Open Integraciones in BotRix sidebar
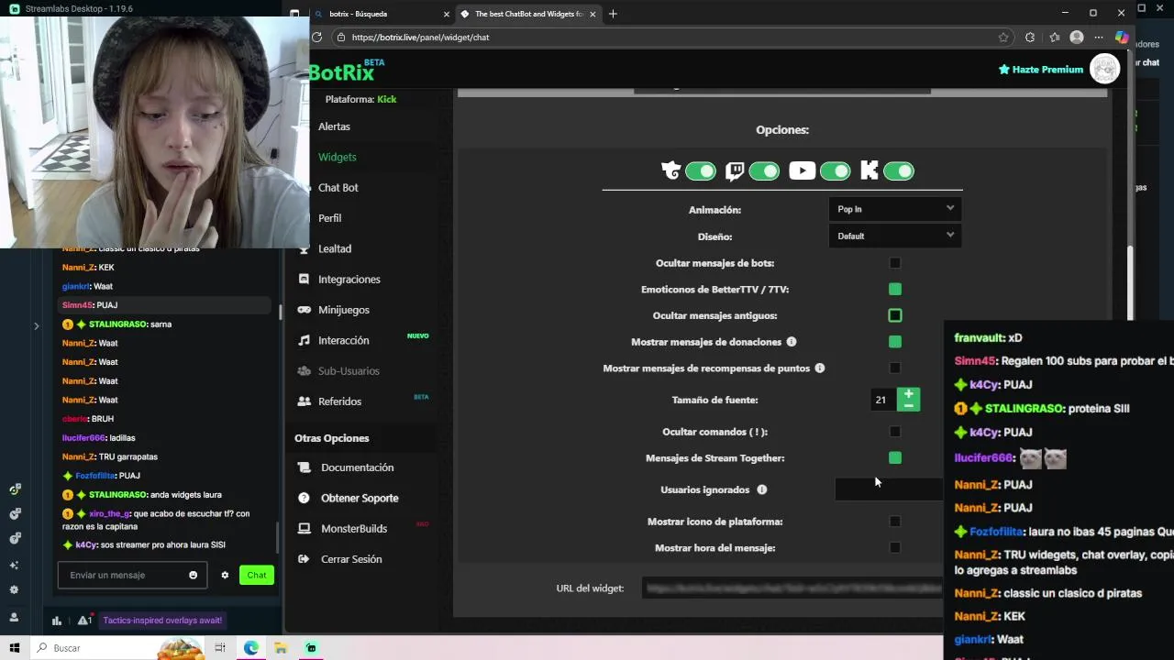The height and width of the screenshot is (660, 1174). point(349,280)
